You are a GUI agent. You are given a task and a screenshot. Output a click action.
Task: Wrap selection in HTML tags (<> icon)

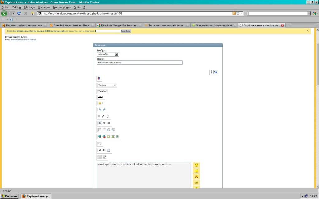click(104, 150)
